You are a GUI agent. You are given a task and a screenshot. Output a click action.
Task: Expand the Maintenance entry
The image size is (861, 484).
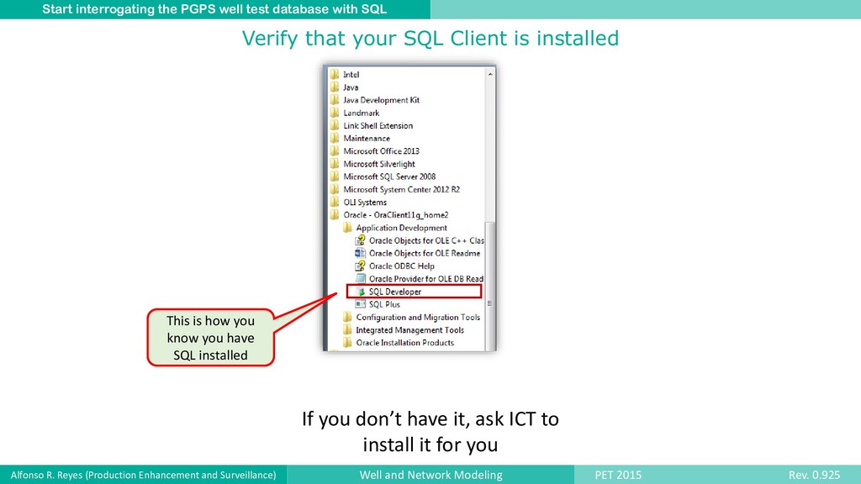click(x=367, y=138)
